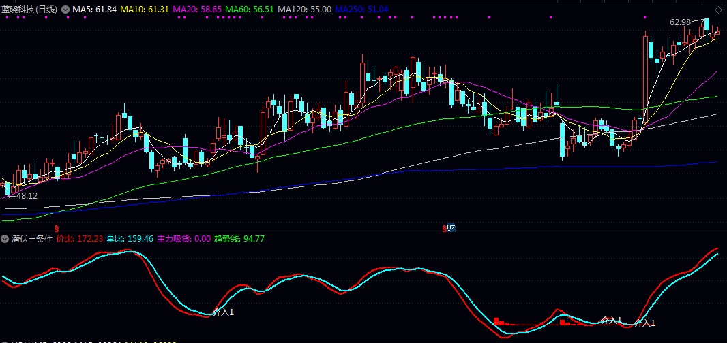Click the red $ marker at far left
The height and width of the screenshot is (343, 727).
coord(57,228)
